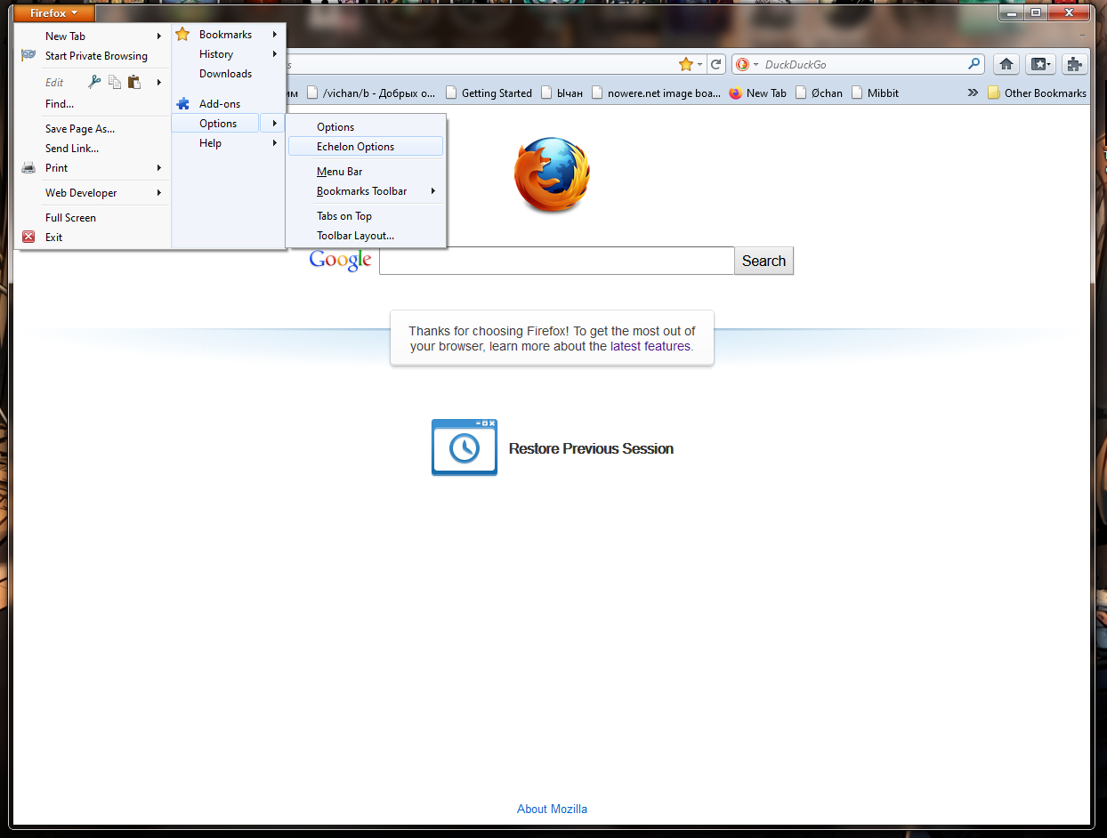
Task: Click the printer icon beside Print
Action: coord(28,167)
